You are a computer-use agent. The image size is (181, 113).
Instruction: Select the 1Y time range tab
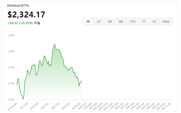(x=144, y=22)
